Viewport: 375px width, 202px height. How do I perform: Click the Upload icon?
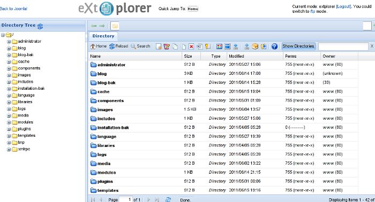tap(247, 46)
